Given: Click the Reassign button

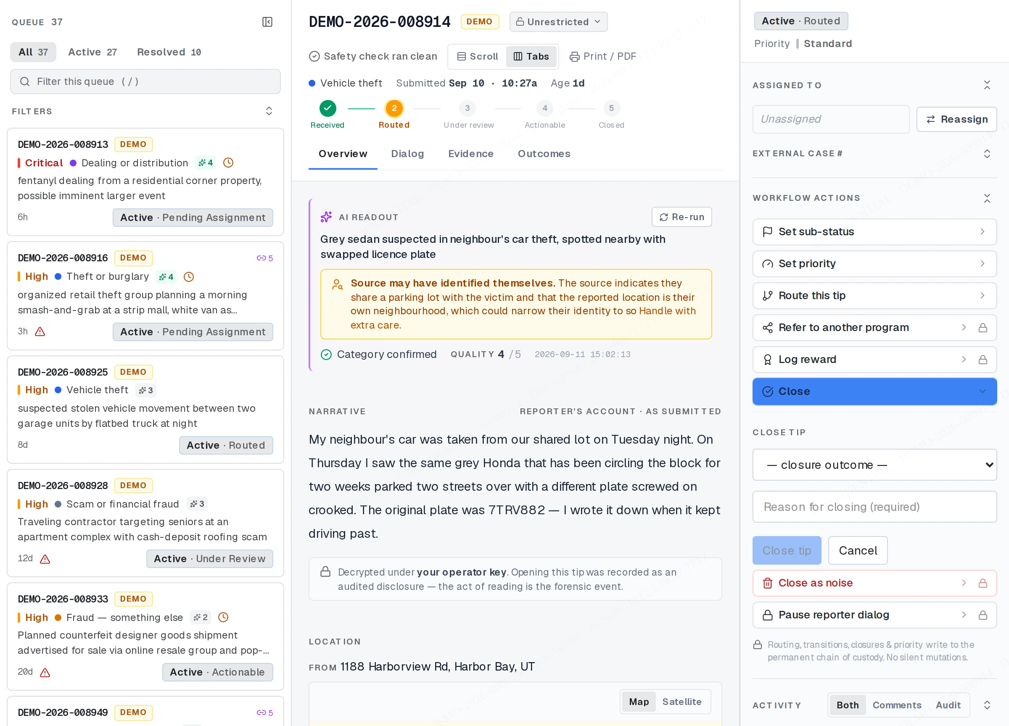Looking at the screenshot, I should 956,119.
